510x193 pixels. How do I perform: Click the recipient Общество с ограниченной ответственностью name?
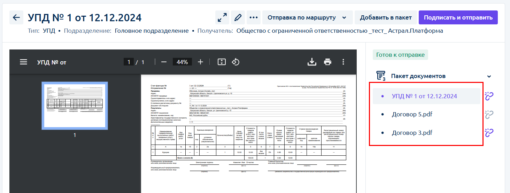pyautogui.click(x=340, y=31)
